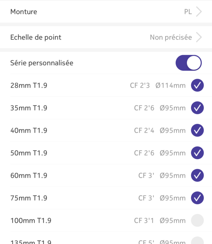Check the 135mm T1.9 lens circle
212x244 pixels.
(x=197, y=241)
